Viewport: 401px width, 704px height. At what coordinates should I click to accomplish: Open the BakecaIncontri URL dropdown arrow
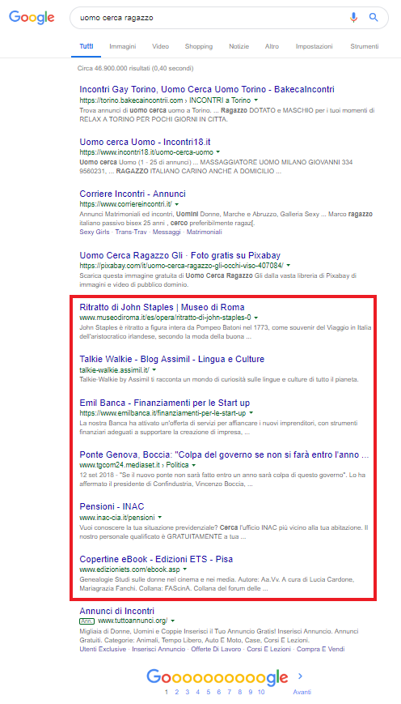coord(255,100)
